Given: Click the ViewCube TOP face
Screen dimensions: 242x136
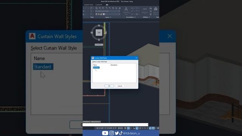Looking at the screenshot, I should 99,32.
